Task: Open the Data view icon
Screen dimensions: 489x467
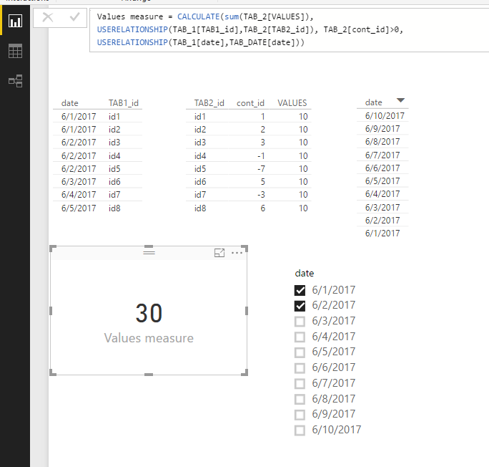Action: tap(15, 51)
